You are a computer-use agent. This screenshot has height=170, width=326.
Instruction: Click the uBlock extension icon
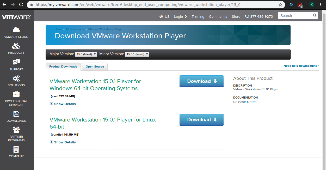point(300,5)
